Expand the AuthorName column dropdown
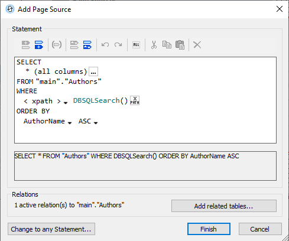Screen dimensions: 289x241 70,123
